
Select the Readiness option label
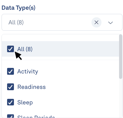point(32,87)
